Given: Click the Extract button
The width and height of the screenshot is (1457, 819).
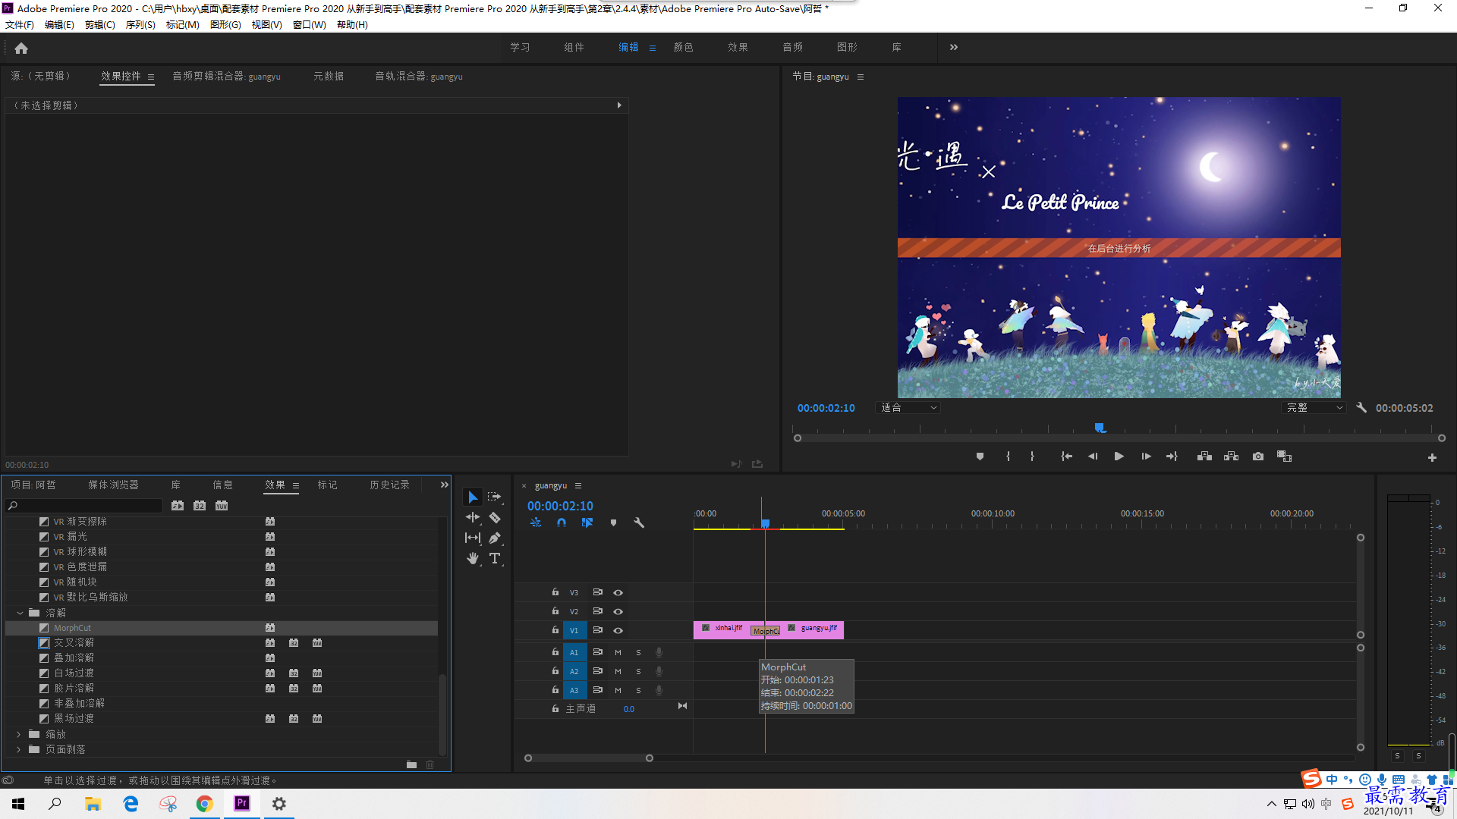Looking at the screenshot, I should (x=1231, y=457).
